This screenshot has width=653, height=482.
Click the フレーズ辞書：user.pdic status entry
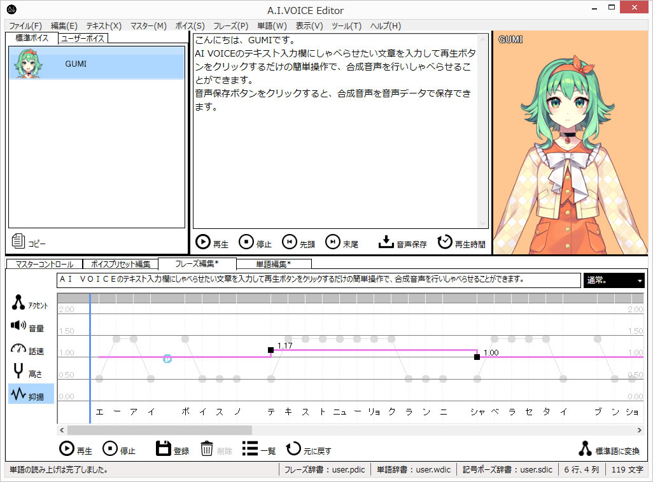(x=325, y=469)
